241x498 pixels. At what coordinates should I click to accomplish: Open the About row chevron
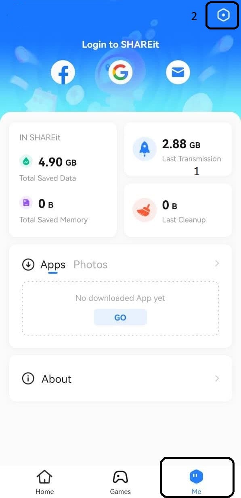(217, 378)
